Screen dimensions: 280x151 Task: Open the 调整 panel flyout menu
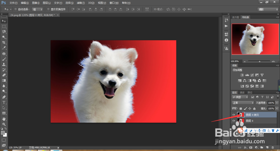coord(277,65)
